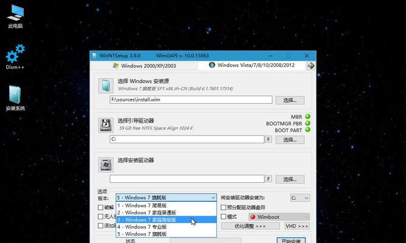This screenshot has height=243, width=406.
Task: Open the 安装系统 desktop icon
Action: 15,98
